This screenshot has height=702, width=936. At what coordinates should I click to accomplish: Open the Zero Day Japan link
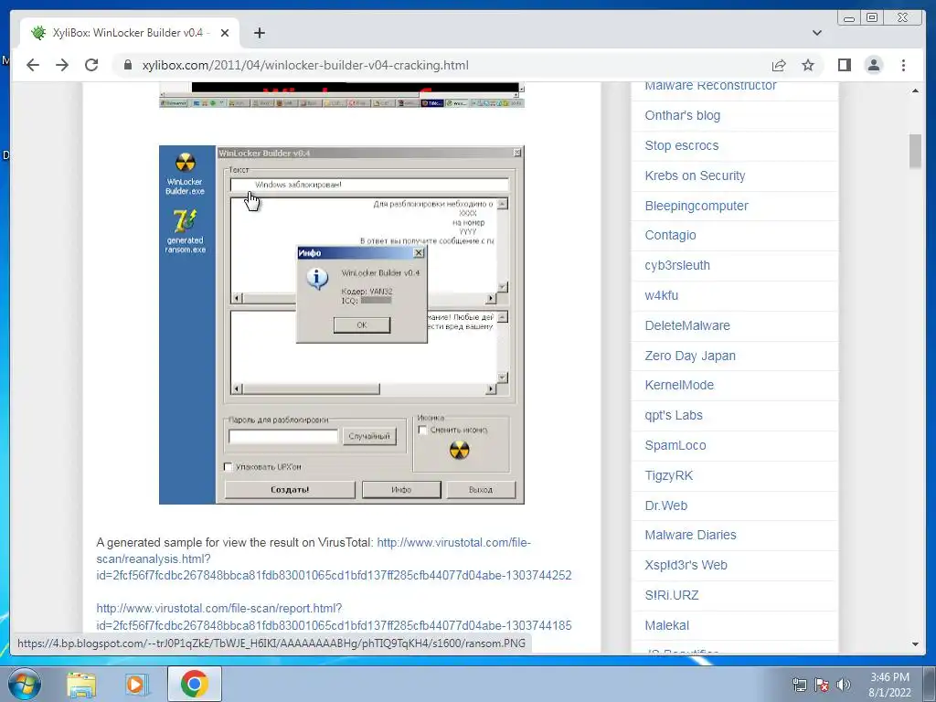(689, 356)
